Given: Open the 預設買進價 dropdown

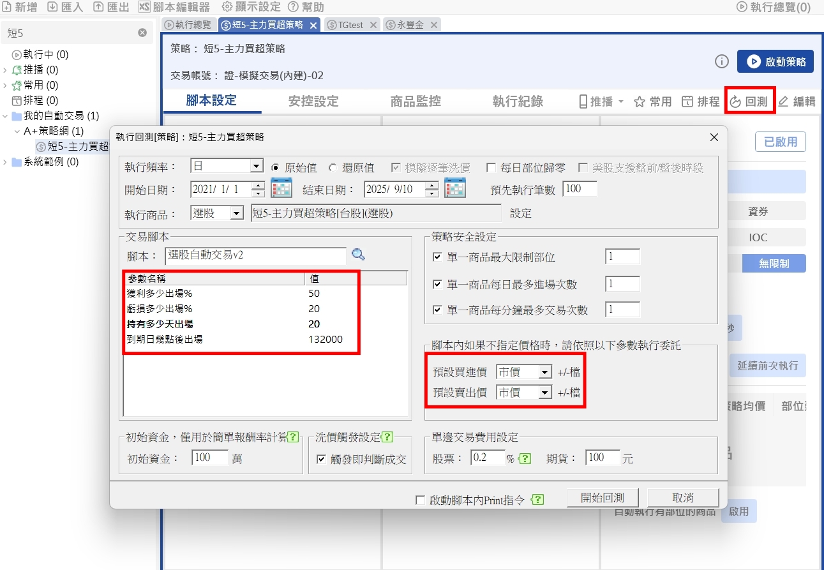Looking at the screenshot, I should coord(544,372).
